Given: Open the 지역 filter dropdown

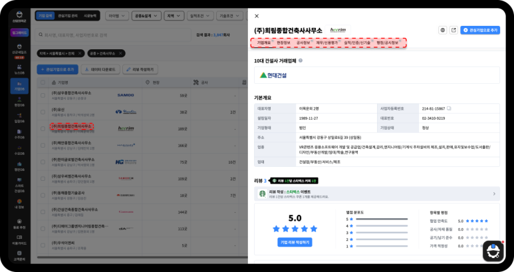Looking at the screenshot, I should click(174, 16).
